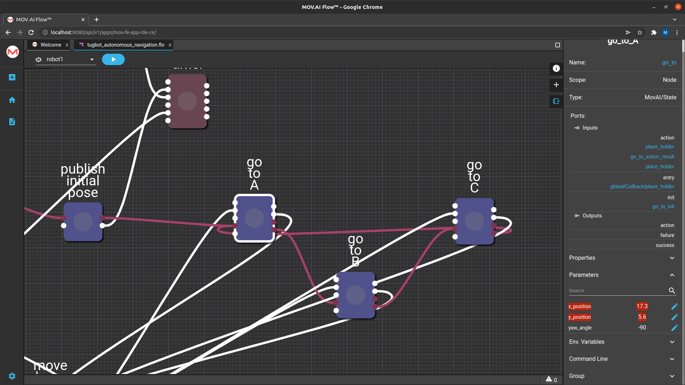Toggle the node details panel icon
685x385 pixels.
tap(556, 101)
